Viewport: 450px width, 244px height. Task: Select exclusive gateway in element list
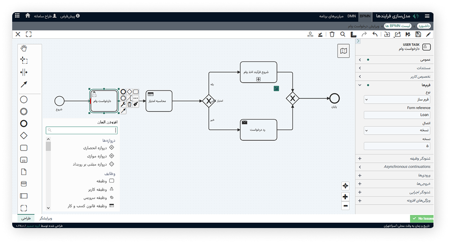(x=98, y=148)
